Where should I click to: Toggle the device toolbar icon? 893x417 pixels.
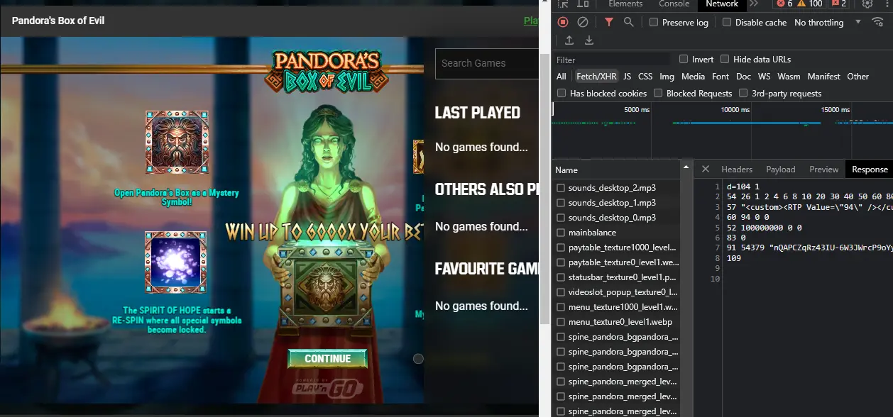point(583,4)
